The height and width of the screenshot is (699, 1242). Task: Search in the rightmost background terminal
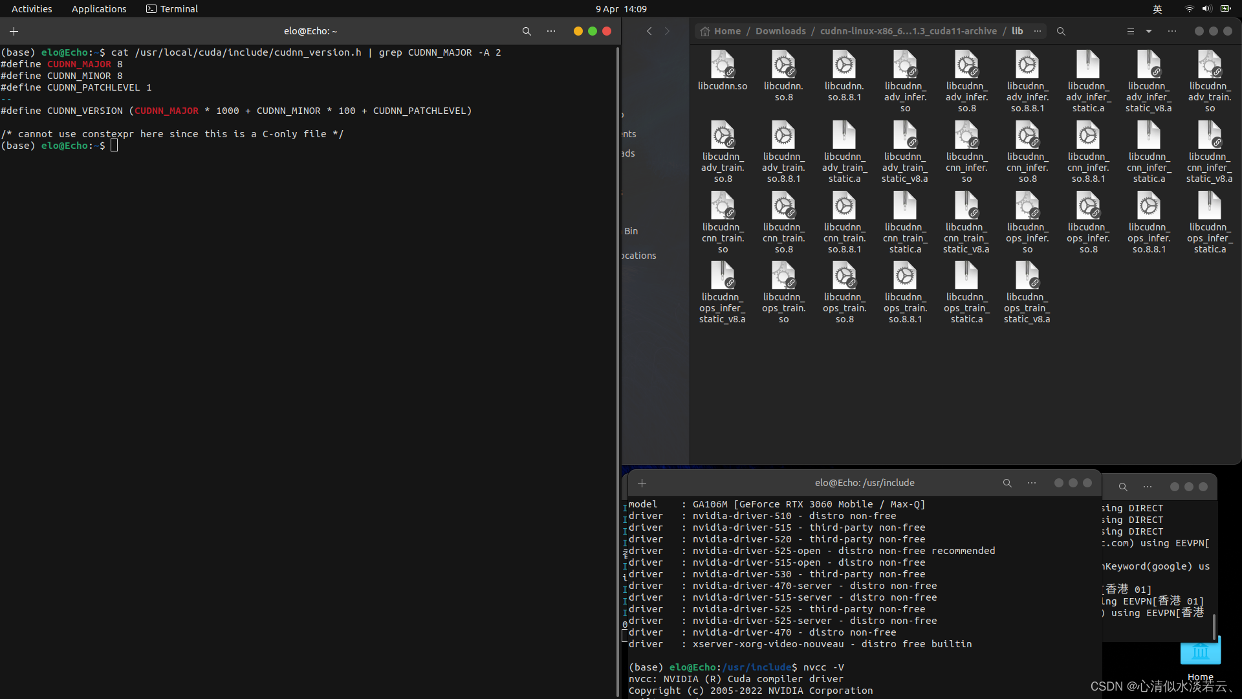(1123, 487)
